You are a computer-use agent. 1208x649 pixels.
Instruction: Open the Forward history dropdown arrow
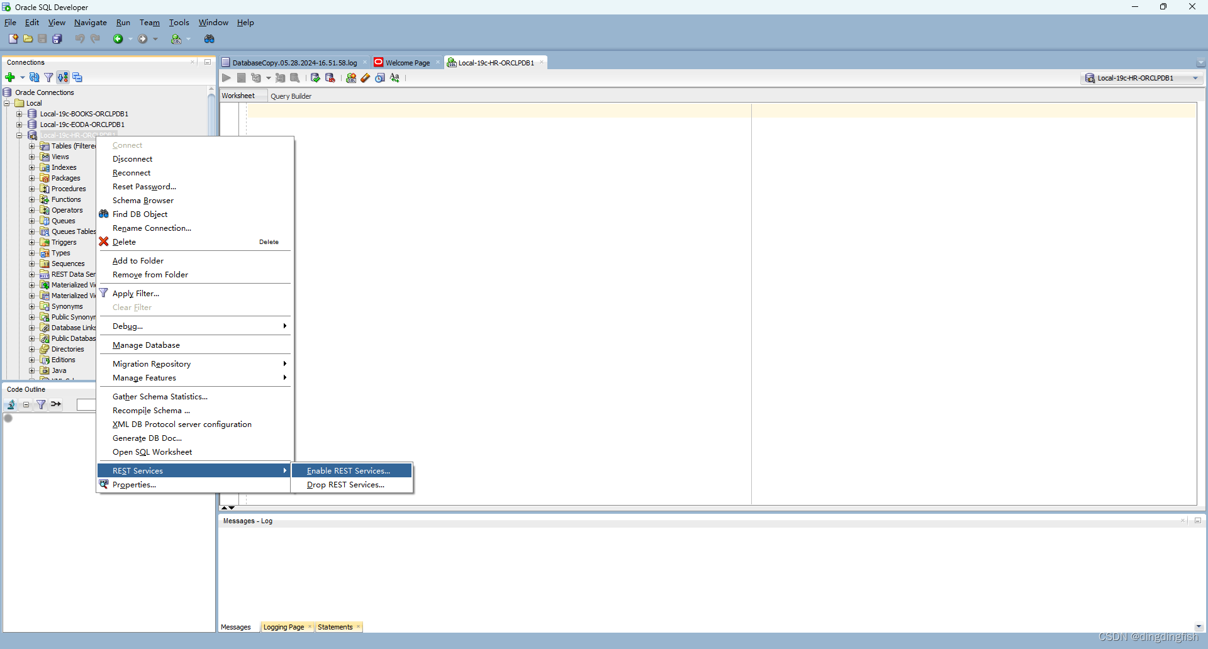tap(155, 39)
